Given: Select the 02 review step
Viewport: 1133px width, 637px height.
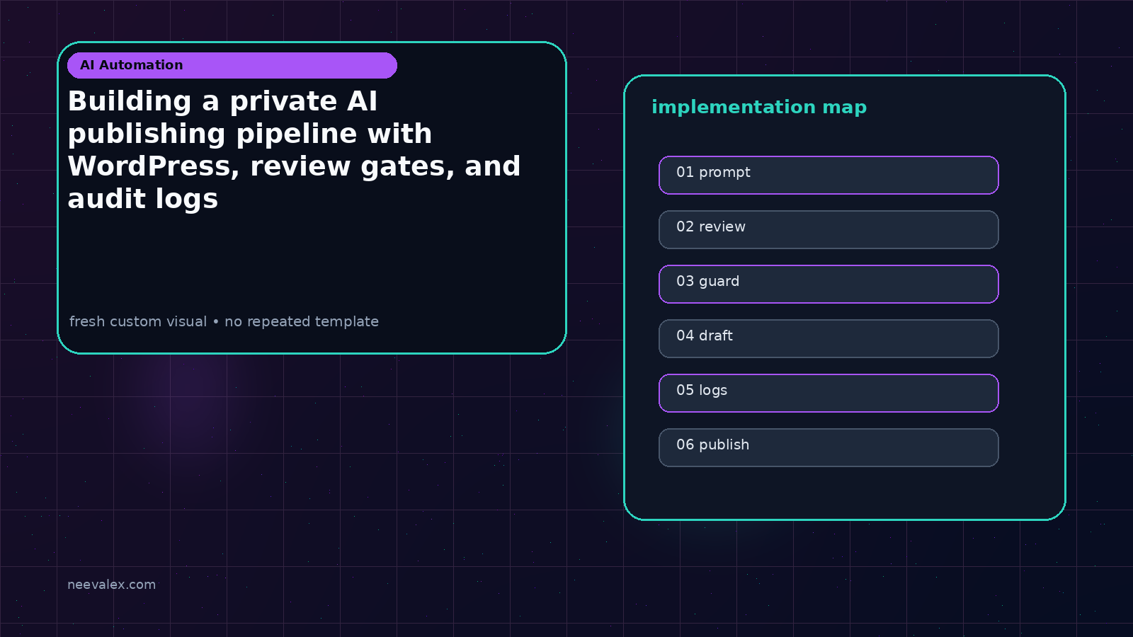Looking at the screenshot, I should tap(829, 229).
